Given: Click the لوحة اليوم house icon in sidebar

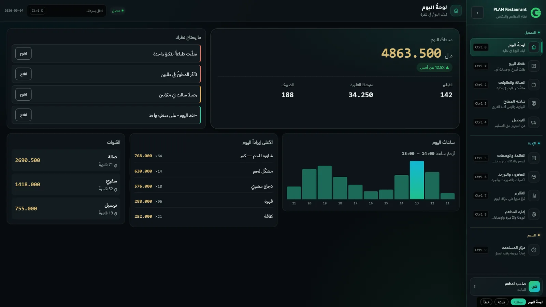Looking at the screenshot, I should coord(534,47).
